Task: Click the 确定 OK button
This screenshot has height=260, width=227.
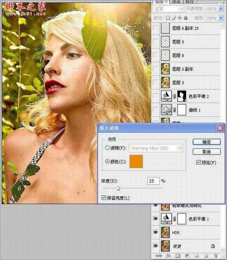Action: [x=206, y=142]
